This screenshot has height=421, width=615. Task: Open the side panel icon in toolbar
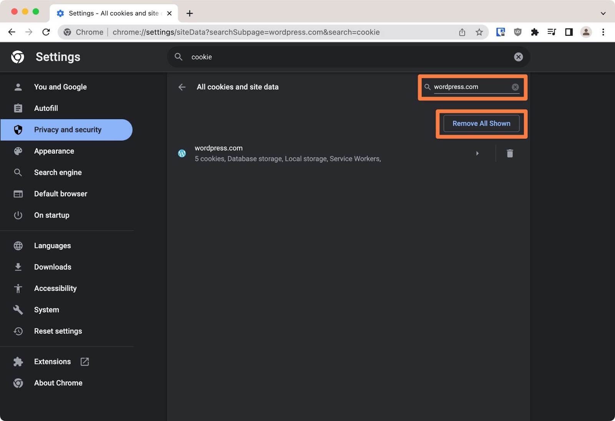568,32
